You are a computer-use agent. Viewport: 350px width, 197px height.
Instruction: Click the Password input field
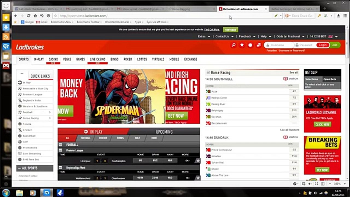point(305,45)
